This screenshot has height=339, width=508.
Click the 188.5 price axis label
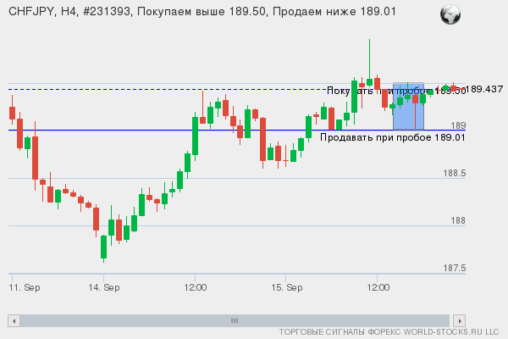[455, 173]
